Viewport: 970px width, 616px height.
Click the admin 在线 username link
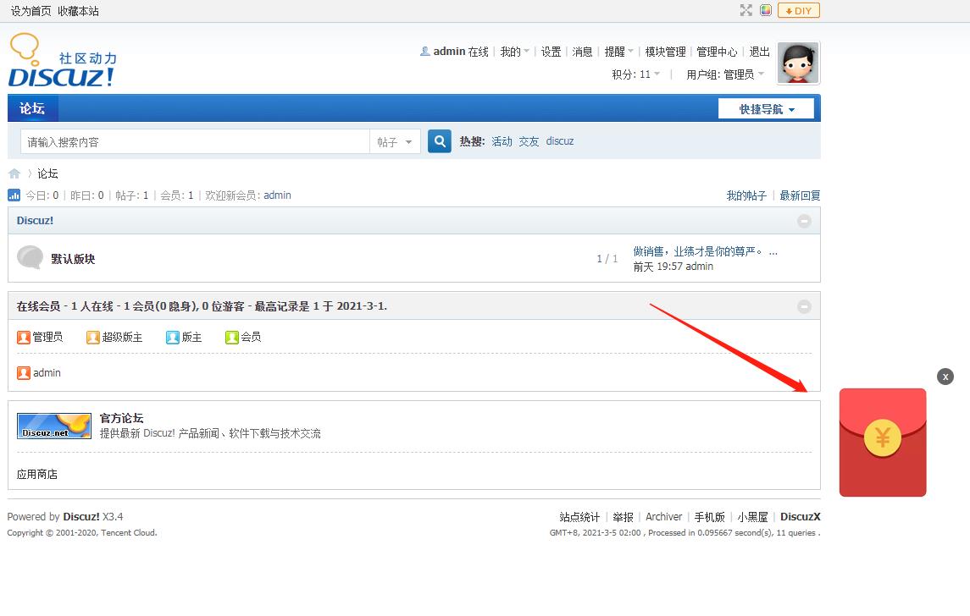pos(449,52)
